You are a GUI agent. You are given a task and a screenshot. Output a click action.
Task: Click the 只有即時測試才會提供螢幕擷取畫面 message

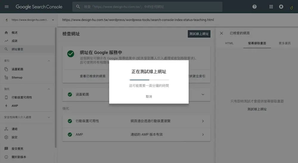pos(257,101)
